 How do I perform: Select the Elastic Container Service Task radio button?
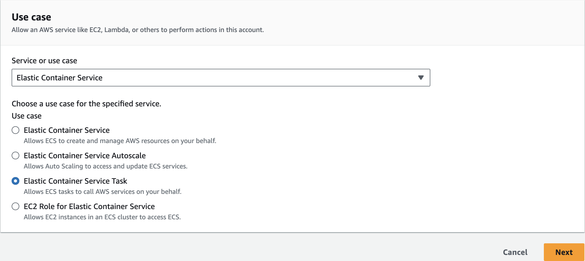point(15,181)
